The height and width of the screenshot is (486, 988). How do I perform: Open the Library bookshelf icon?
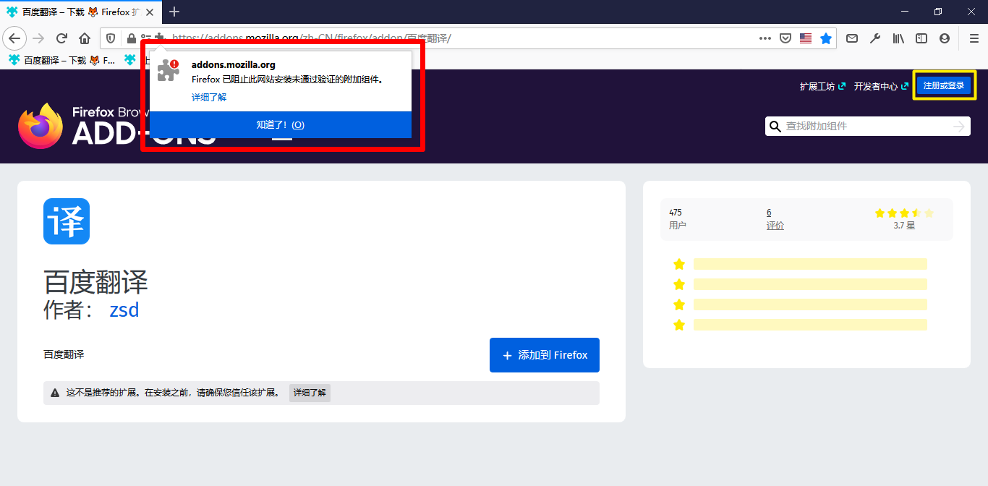(898, 38)
